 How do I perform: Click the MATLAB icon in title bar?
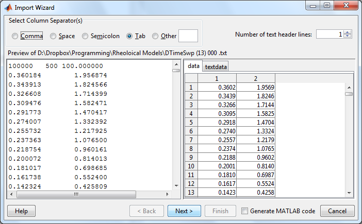coord(8,7)
